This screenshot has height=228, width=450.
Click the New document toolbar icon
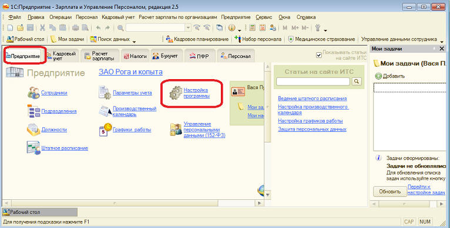10,28
